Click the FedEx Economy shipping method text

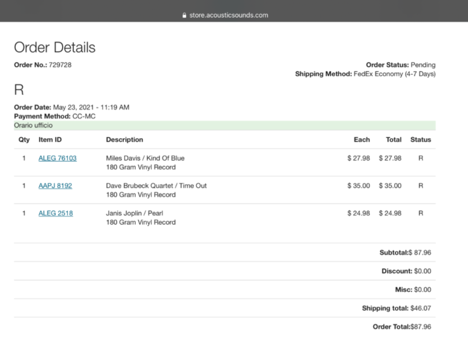click(x=394, y=74)
